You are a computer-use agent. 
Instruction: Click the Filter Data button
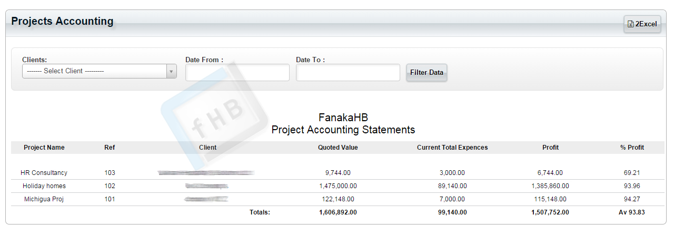[427, 73]
